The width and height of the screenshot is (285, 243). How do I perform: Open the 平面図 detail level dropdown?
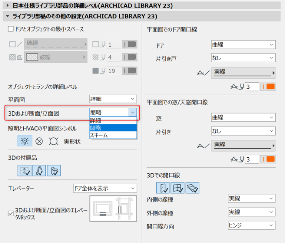[113, 99]
